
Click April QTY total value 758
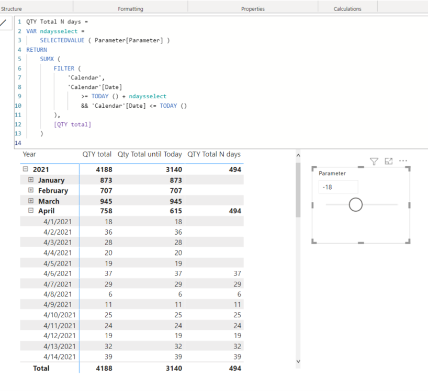coord(106,211)
